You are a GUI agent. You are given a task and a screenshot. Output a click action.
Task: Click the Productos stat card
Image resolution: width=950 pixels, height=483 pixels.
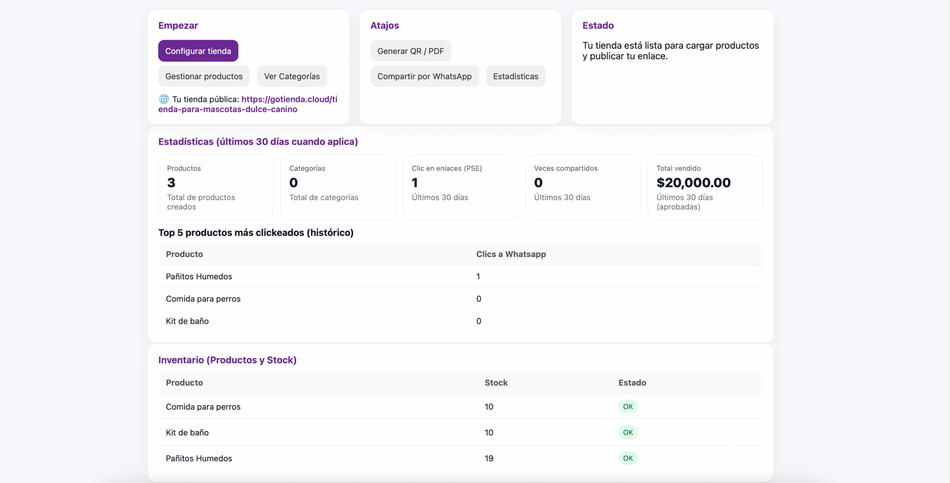point(216,187)
